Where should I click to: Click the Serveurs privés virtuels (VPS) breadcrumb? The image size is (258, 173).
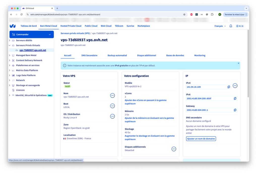pos(75,33)
